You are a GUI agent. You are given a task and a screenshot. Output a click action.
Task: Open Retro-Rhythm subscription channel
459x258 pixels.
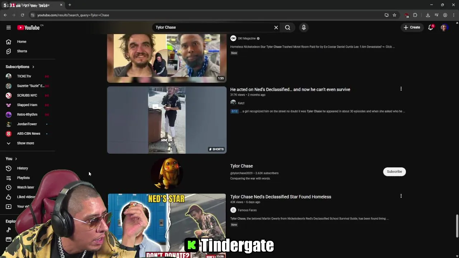[x=27, y=114]
